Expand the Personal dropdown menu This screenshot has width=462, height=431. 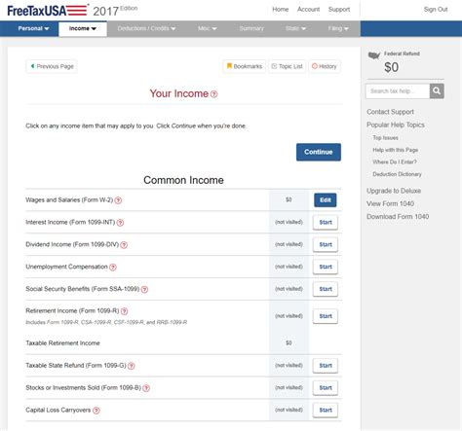(x=33, y=28)
